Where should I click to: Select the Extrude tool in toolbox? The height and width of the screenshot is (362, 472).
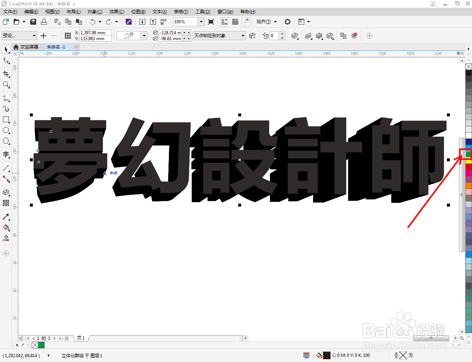[6, 192]
